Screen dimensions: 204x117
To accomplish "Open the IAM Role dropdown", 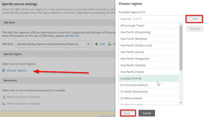I will pos(53,44).
